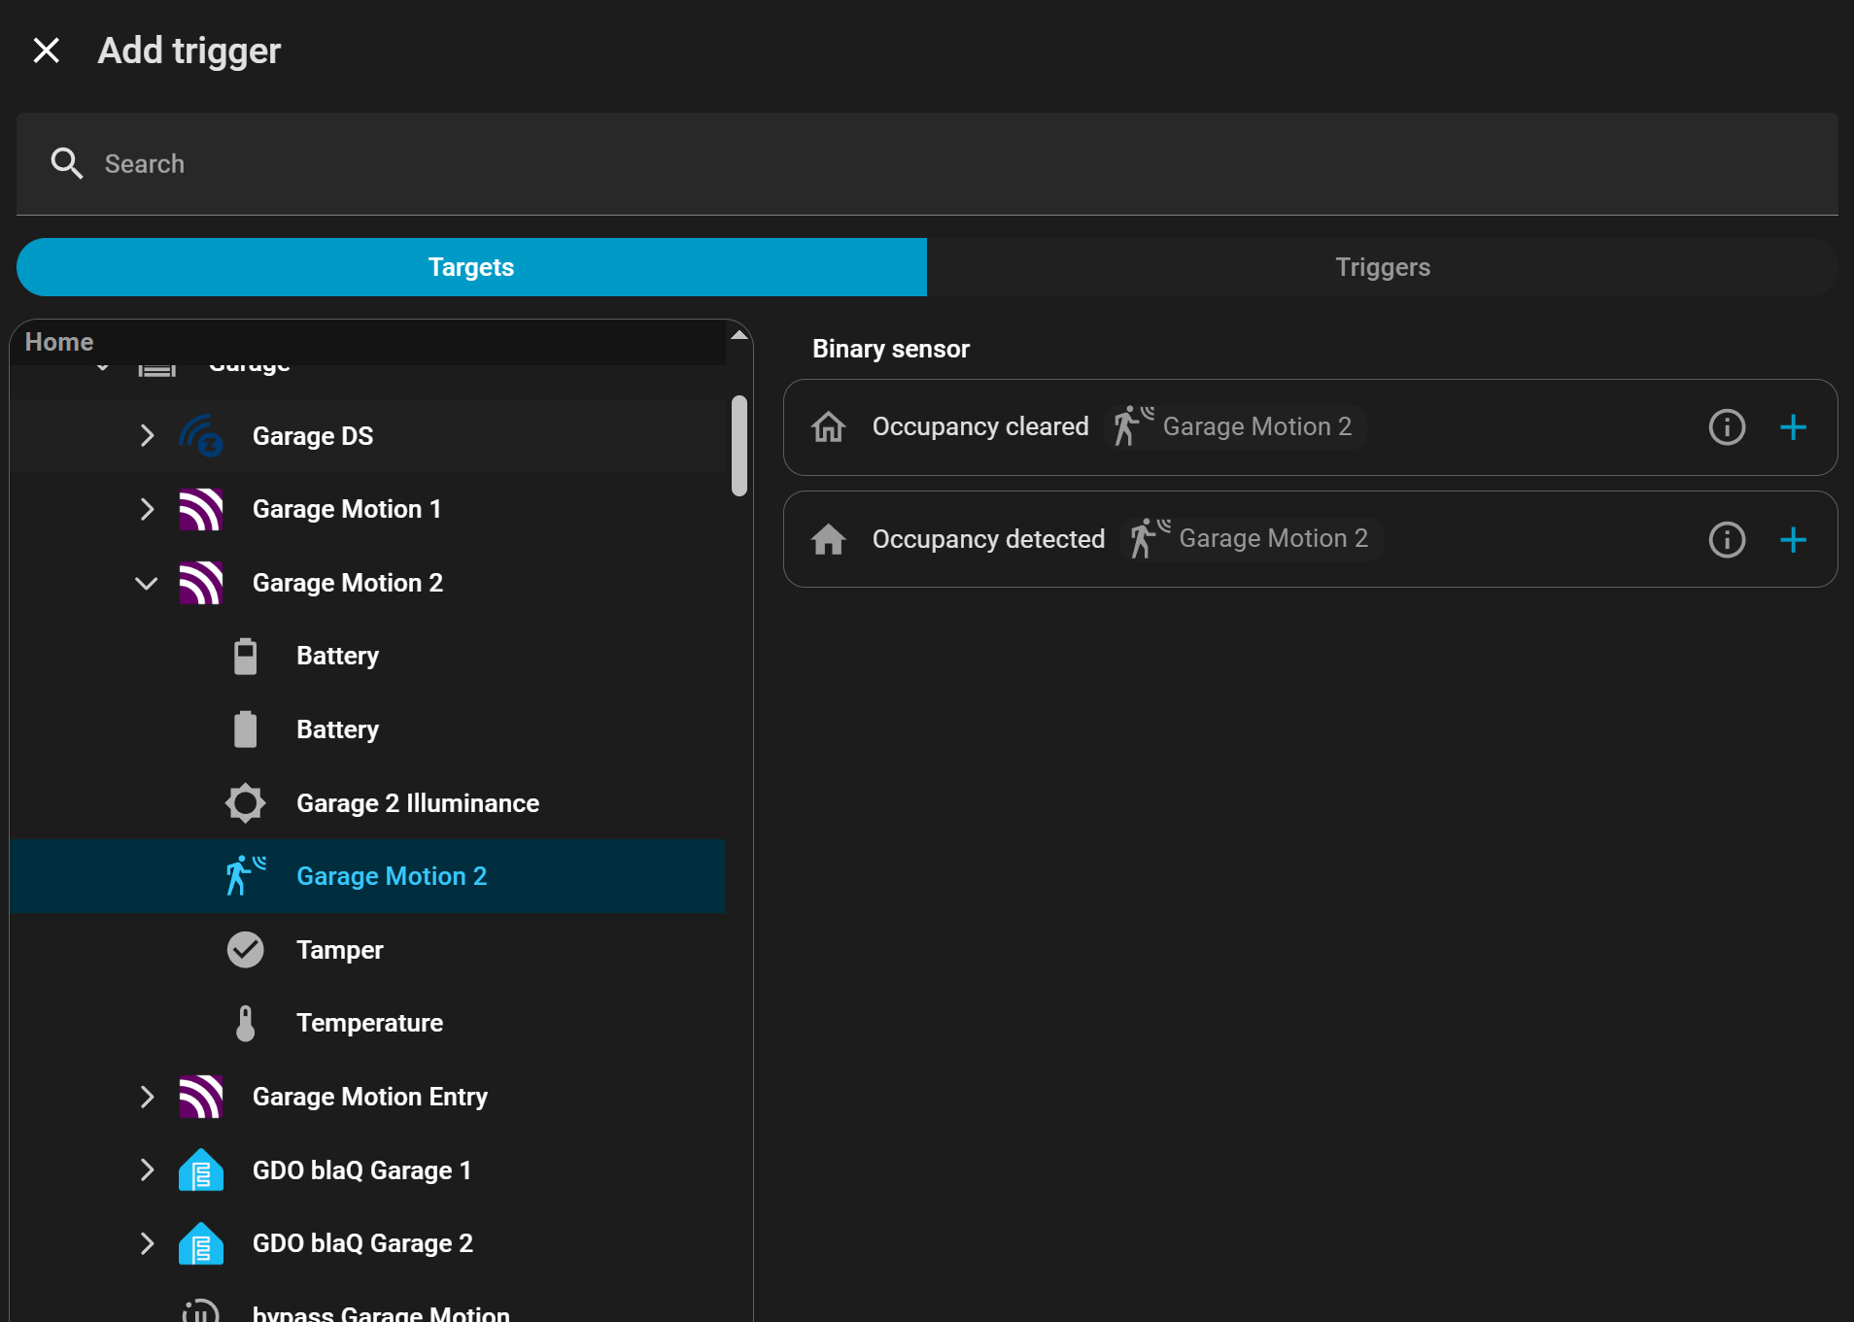Select the Targets tab

[471, 267]
